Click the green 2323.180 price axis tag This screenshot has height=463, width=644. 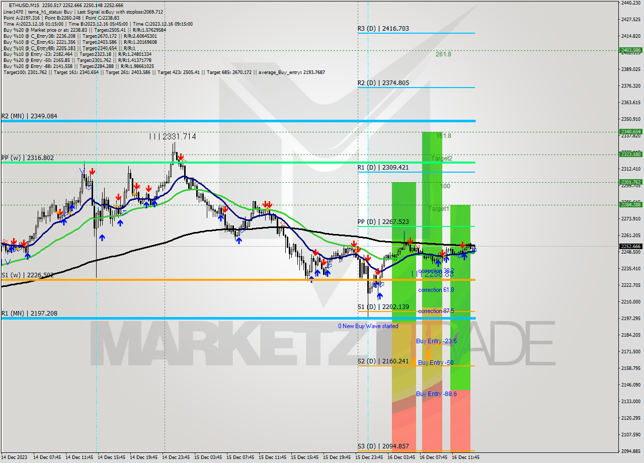[630, 154]
